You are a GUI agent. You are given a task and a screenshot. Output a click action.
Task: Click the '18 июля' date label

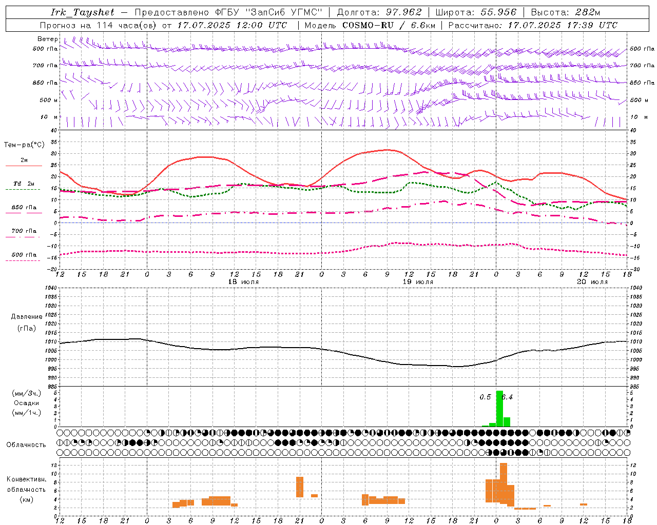tap(243, 282)
